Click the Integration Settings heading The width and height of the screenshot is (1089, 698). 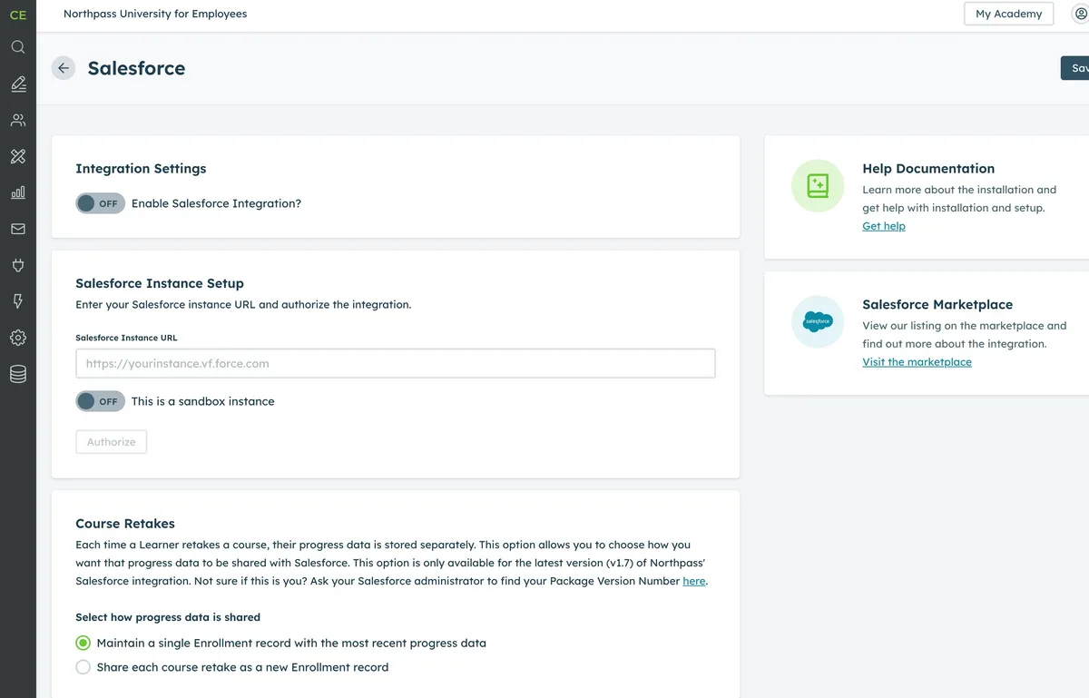141,169
